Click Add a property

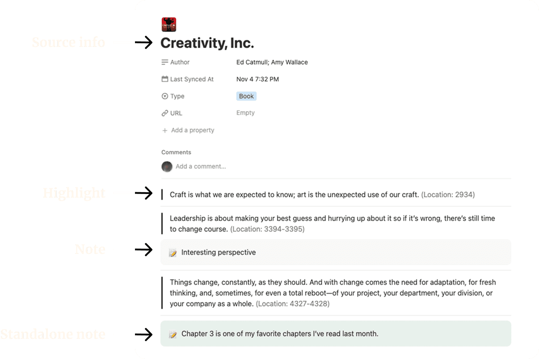pos(192,130)
